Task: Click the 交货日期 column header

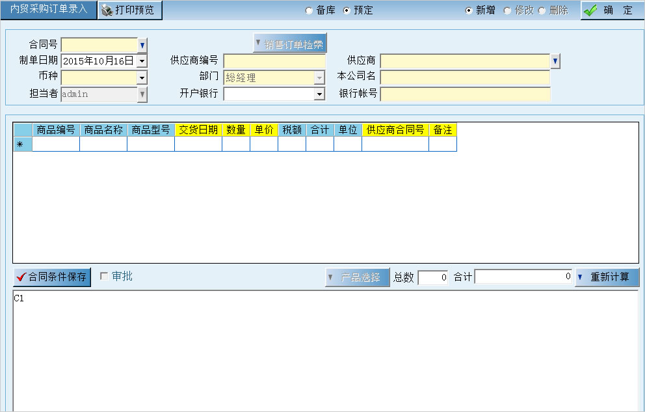Action: click(198, 130)
